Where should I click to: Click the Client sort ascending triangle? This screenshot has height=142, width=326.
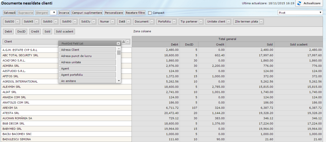124,42
